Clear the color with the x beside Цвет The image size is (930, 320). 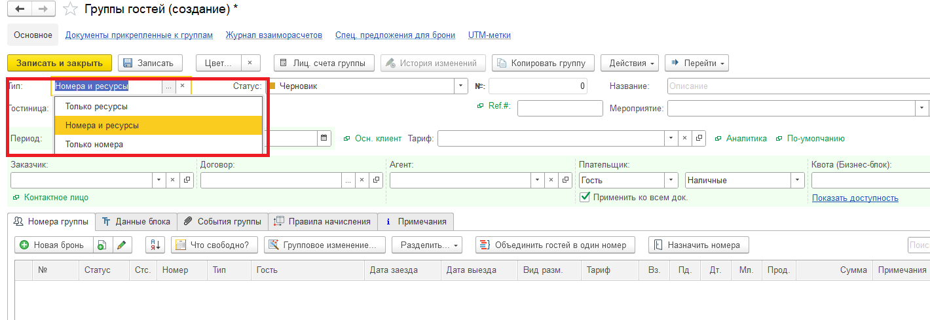click(251, 63)
